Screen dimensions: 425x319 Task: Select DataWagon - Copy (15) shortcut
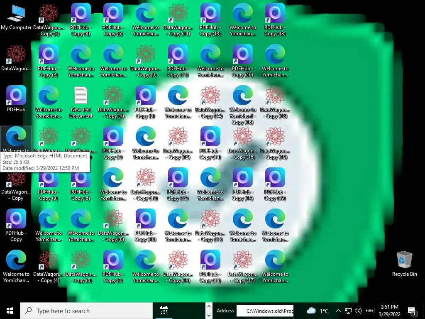coord(210,226)
